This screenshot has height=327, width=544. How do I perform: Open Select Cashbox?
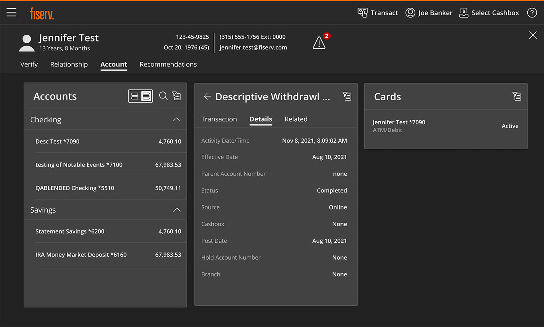point(489,13)
